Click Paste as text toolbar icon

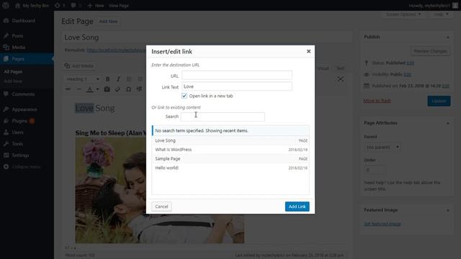107,89
